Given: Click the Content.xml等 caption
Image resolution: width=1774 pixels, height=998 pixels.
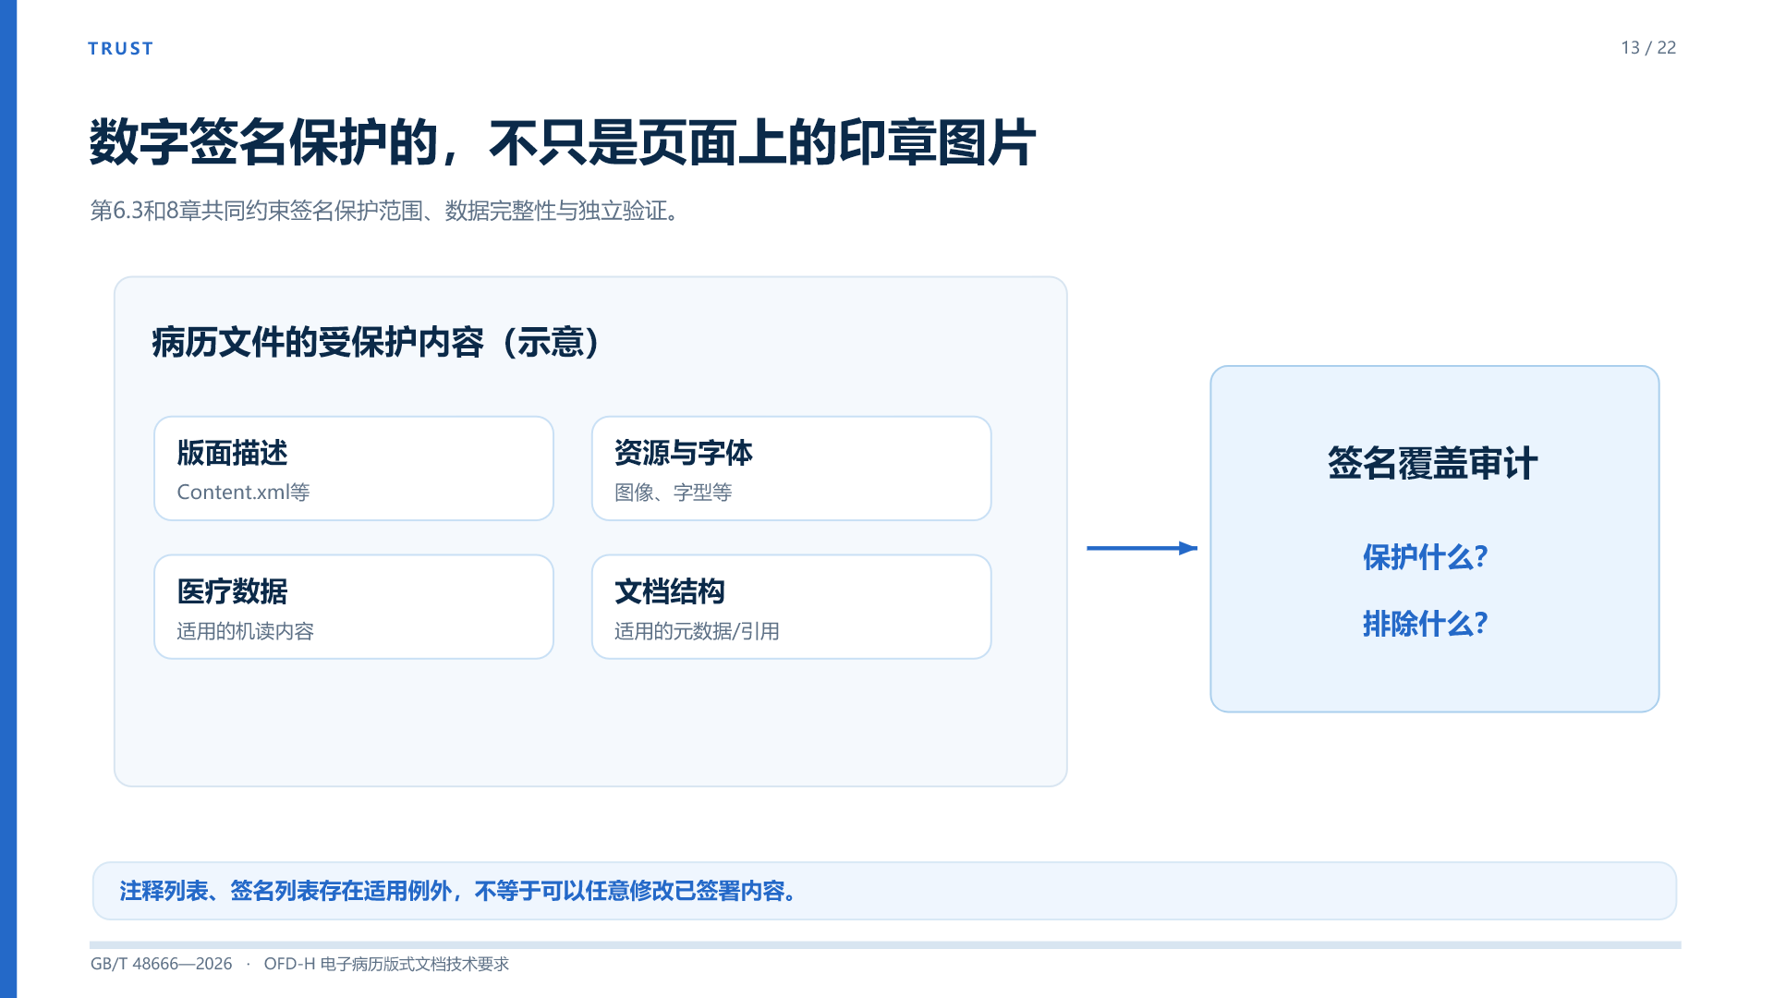Looking at the screenshot, I should click(x=243, y=493).
